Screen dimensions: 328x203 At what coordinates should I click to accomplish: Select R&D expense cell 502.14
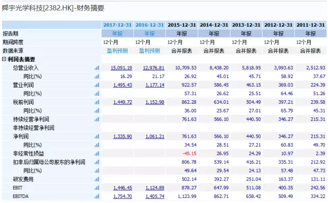(x=189, y=179)
